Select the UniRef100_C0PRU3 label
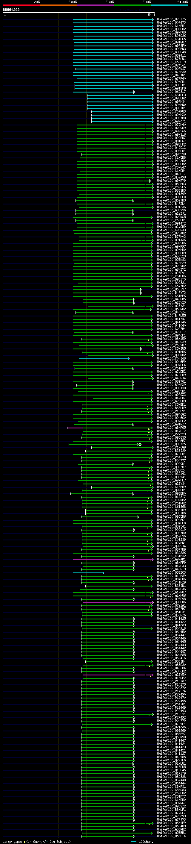The height and width of the screenshot is (844, 191). [x=171, y=111]
